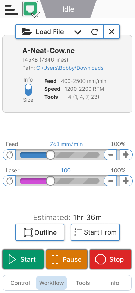Click the Load File button
The image size is (135, 293).
(x=42, y=32)
